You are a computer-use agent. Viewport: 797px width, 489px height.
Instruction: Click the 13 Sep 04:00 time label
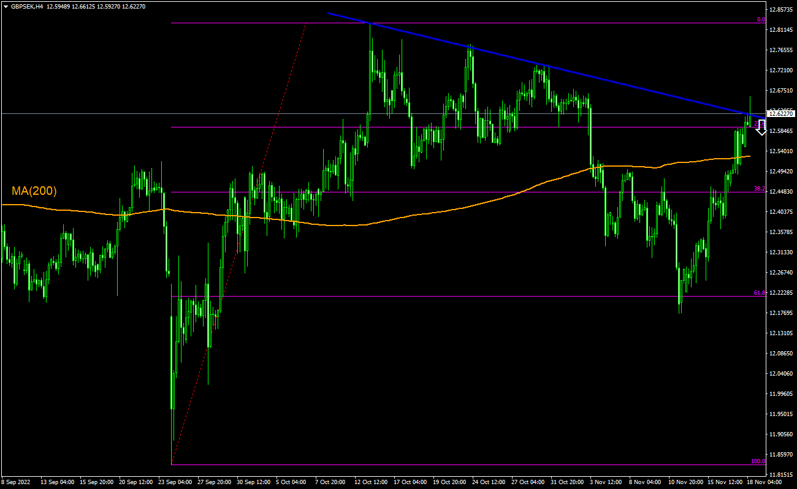[59, 482]
